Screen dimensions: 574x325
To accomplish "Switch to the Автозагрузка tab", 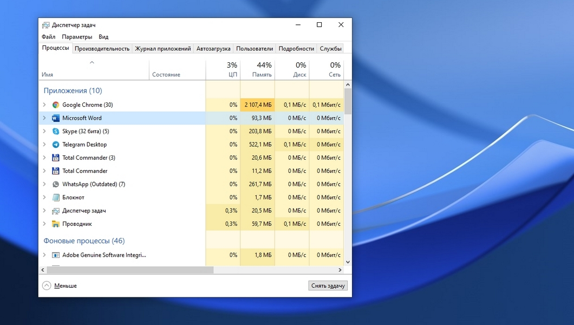I will [x=213, y=49].
